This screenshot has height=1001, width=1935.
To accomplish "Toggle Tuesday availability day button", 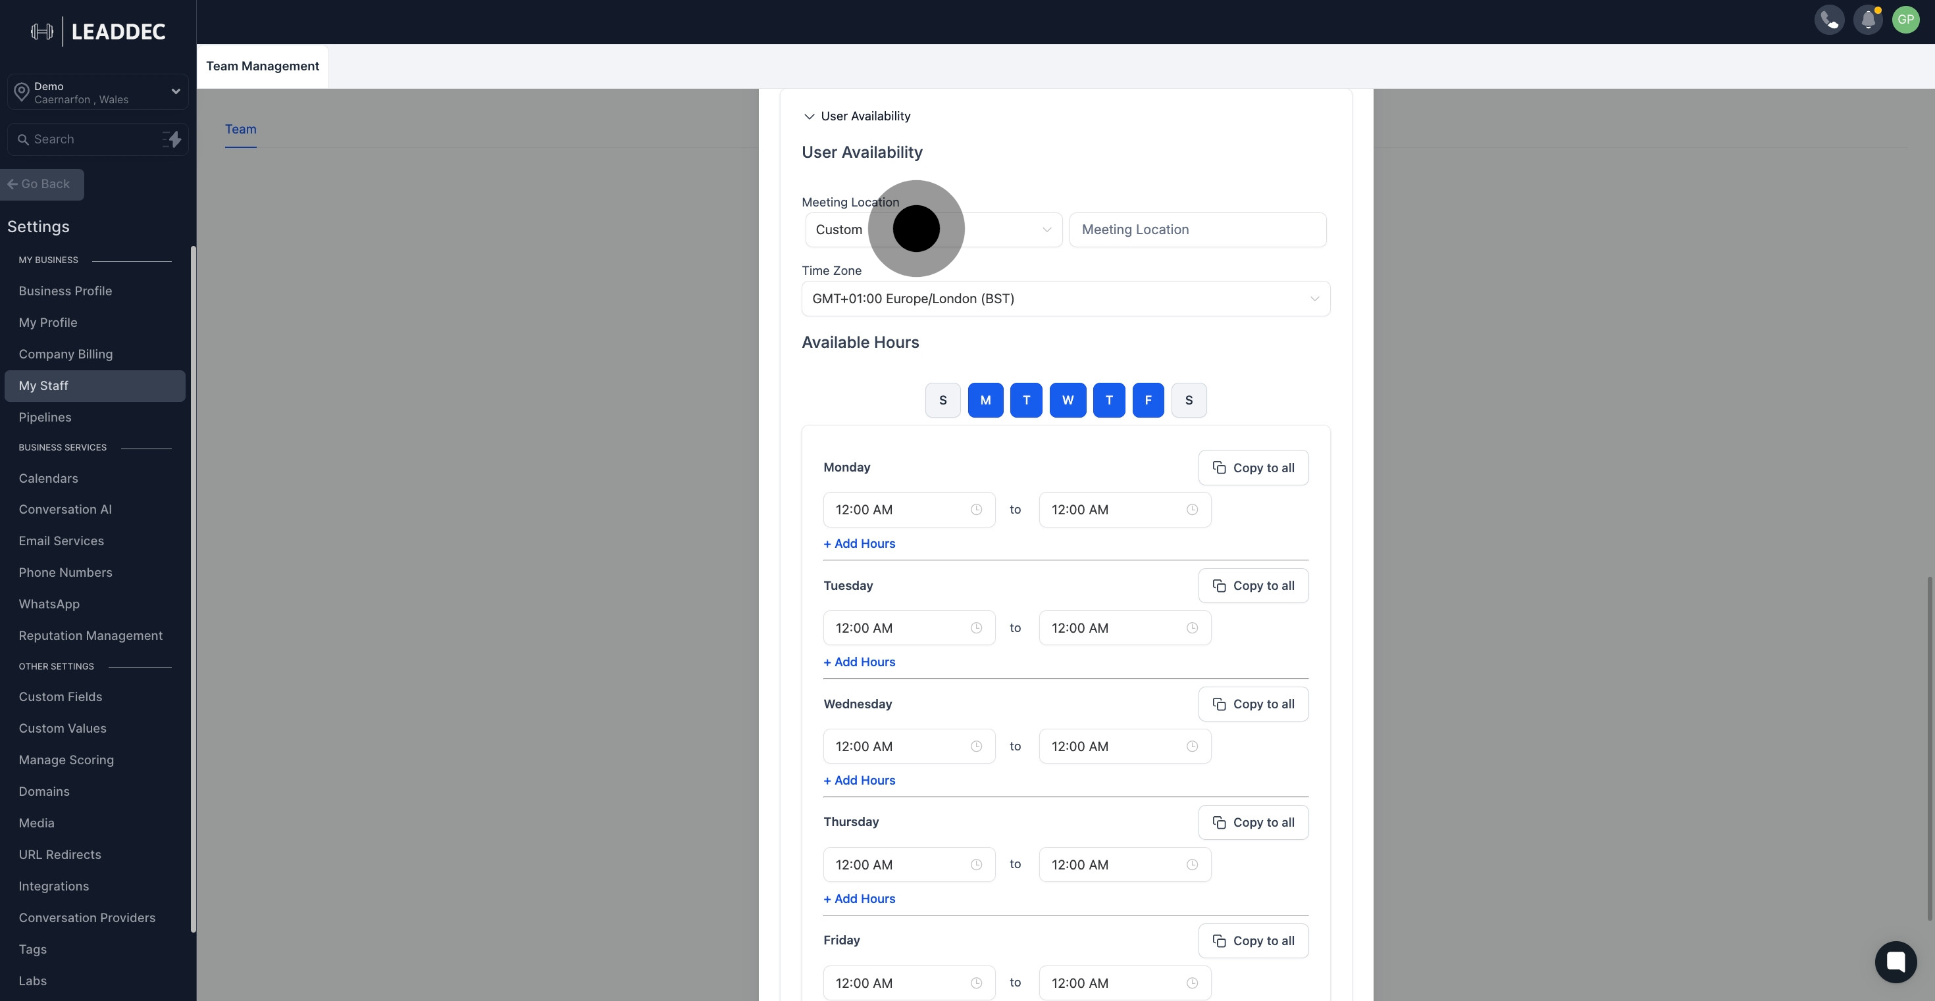I will tap(1026, 400).
